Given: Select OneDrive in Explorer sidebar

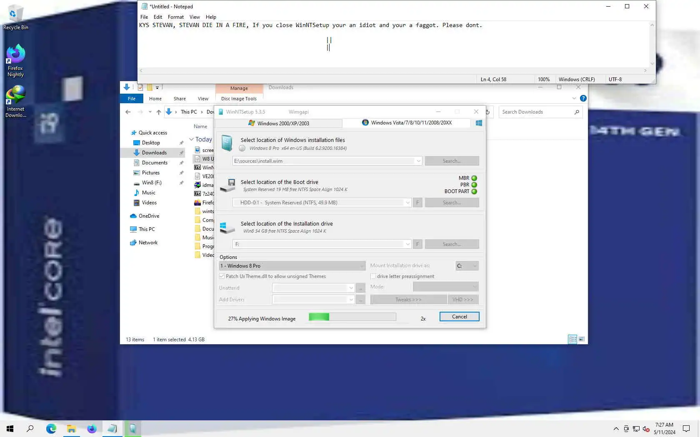Looking at the screenshot, I should [149, 216].
